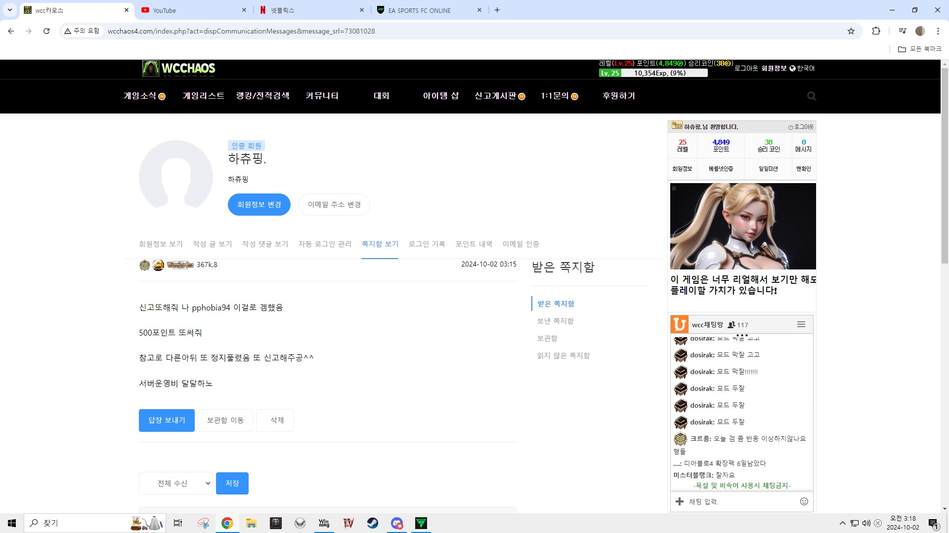The image size is (949, 533).
Task: Bookmark this page with the star icon
Action: pos(851,31)
